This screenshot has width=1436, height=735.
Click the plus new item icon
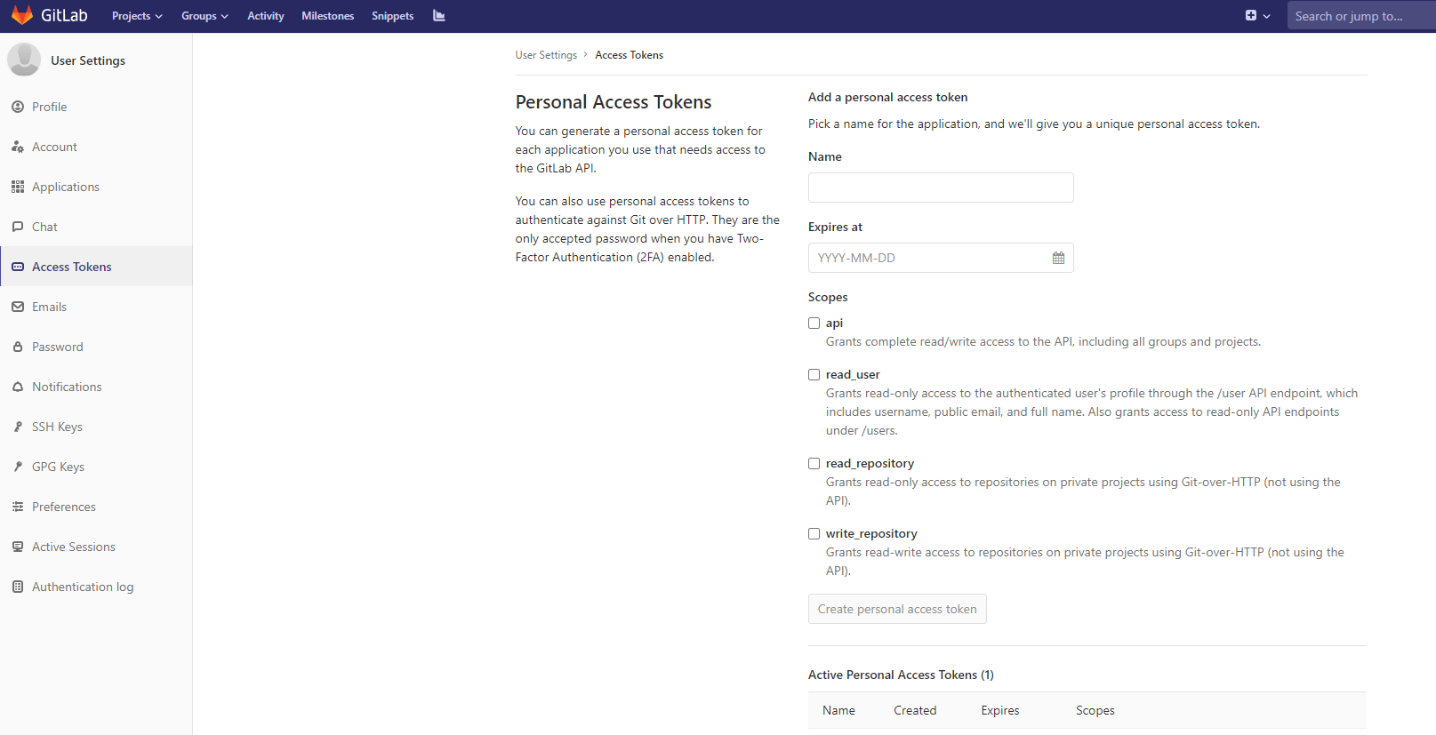(x=1251, y=16)
